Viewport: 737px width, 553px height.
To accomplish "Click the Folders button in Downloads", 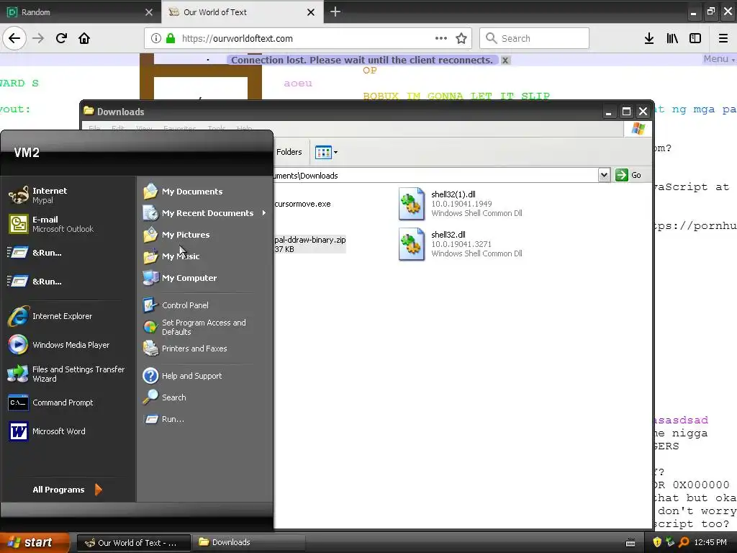I will click(289, 152).
